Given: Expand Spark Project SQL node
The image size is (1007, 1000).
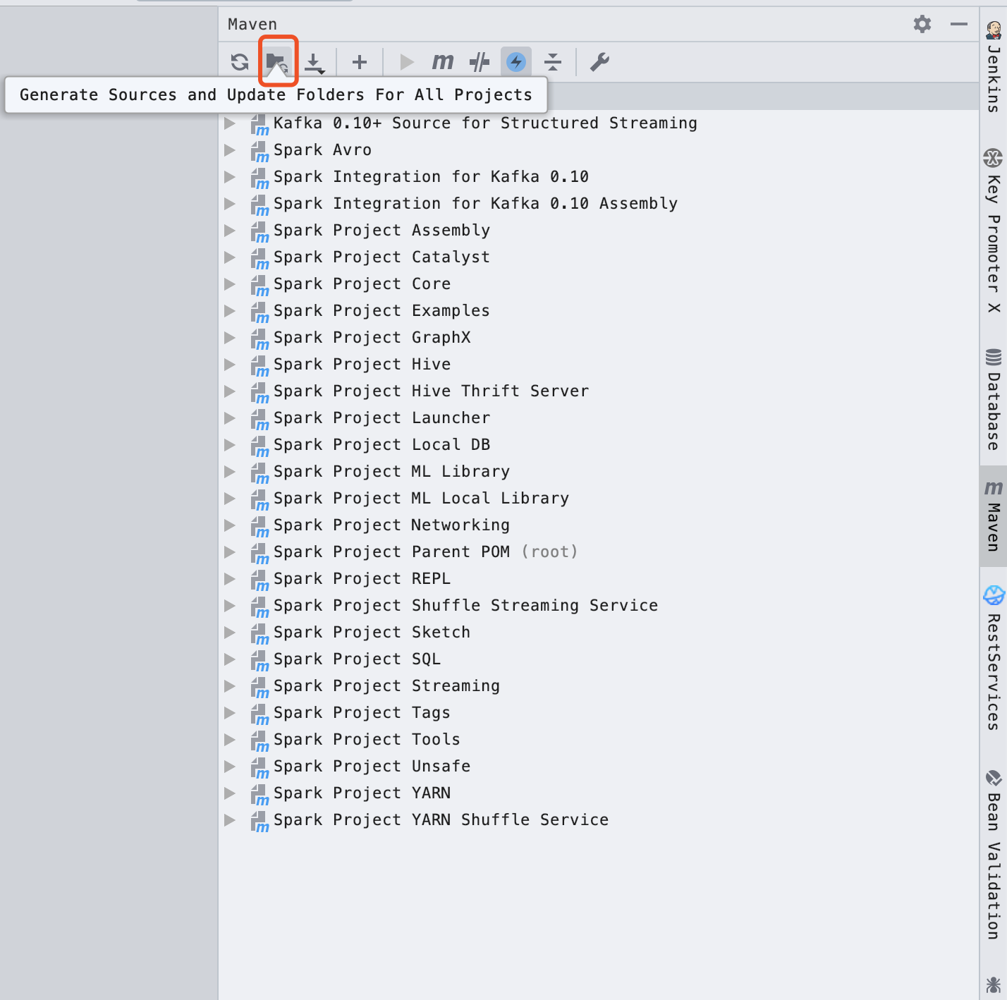Looking at the screenshot, I should tap(230, 659).
